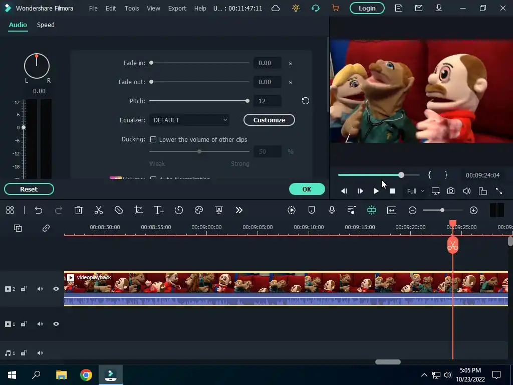Delete the selected clip with trash icon
Screen dimensions: 513x385
click(79, 210)
